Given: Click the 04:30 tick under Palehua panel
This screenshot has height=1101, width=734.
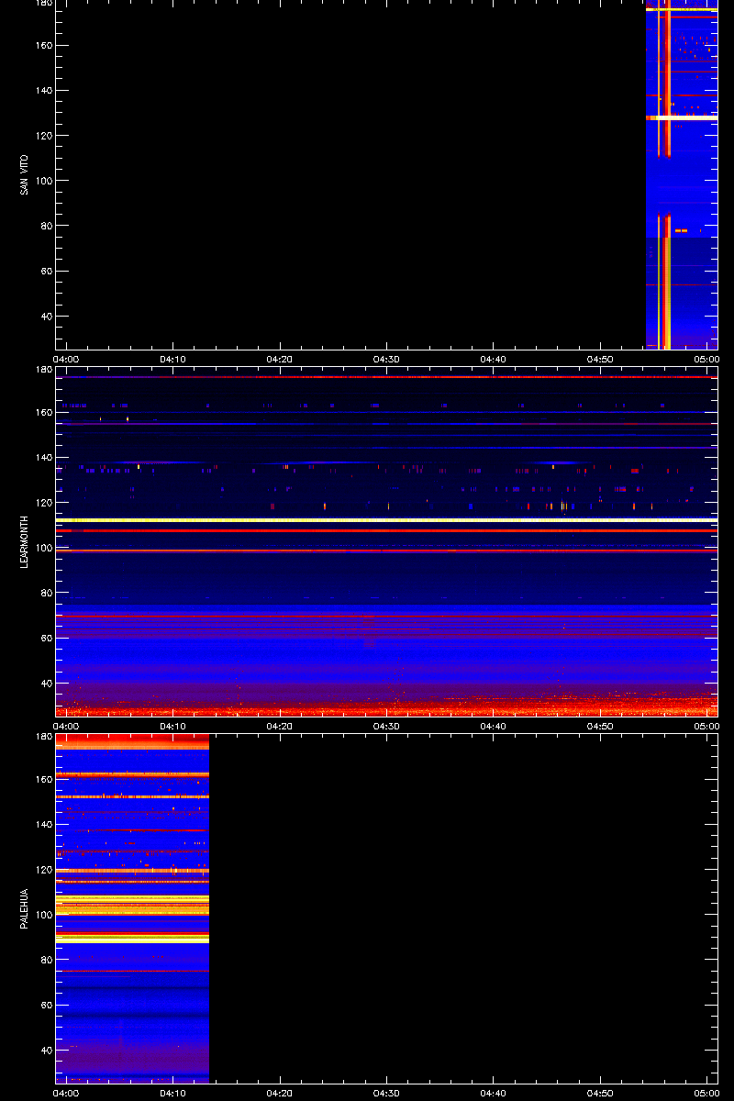Looking at the screenshot, I should pos(386,1093).
